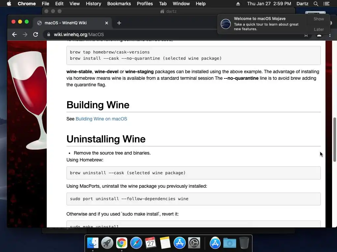Open the File menu
This screenshot has width=337, height=252.
point(45,4)
